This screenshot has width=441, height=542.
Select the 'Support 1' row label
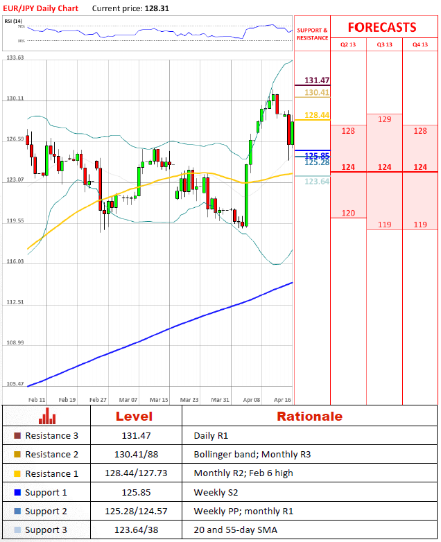tap(46, 493)
